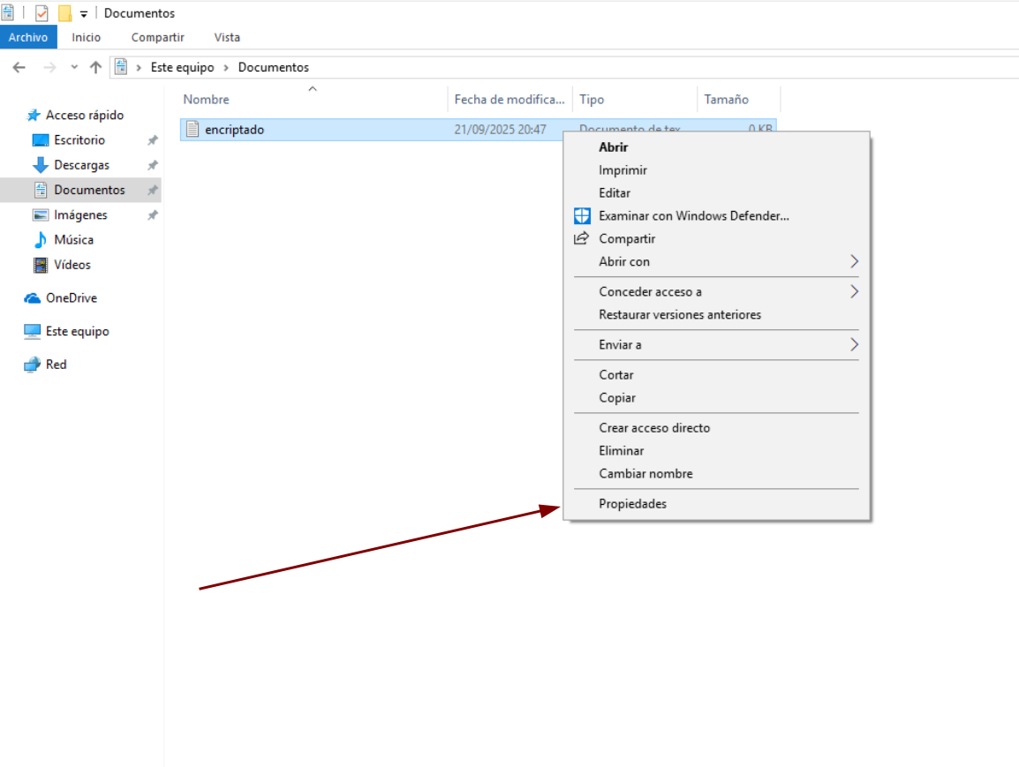
Task: Open Vídeos in the sidebar
Action: click(72, 265)
